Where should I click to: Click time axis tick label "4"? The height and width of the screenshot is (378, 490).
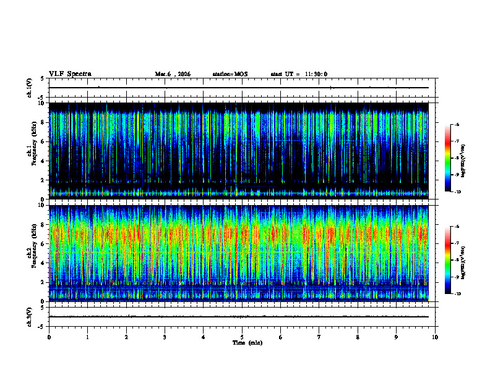click(204, 337)
